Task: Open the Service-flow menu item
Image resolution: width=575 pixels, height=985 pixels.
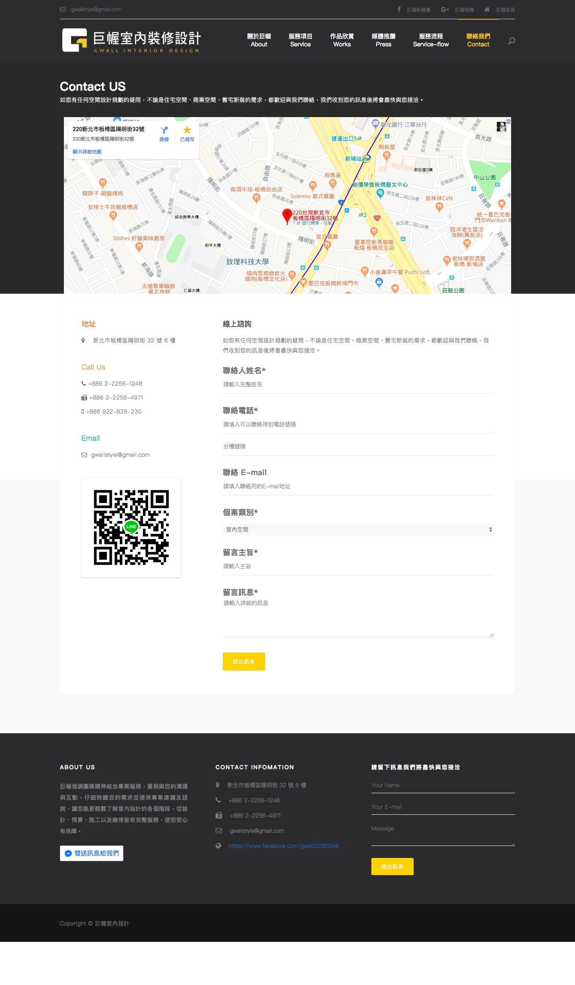Action: 430,40
